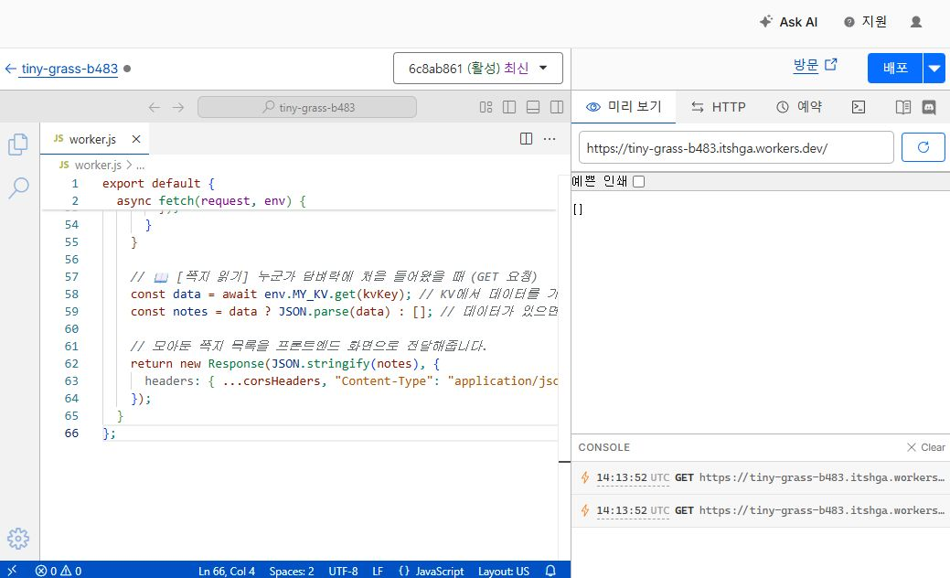Open the editor more actions menu
This screenshot has height=578, width=950.
click(x=550, y=139)
